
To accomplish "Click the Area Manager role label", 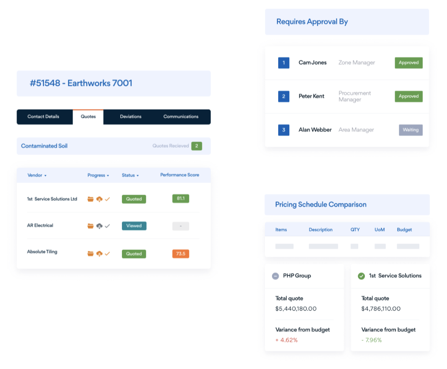I will (356, 130).
